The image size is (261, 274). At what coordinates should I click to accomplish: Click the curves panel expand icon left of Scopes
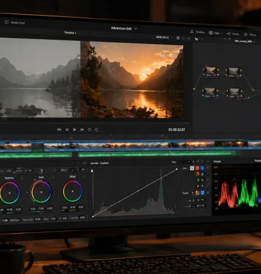tap(208, 161)
